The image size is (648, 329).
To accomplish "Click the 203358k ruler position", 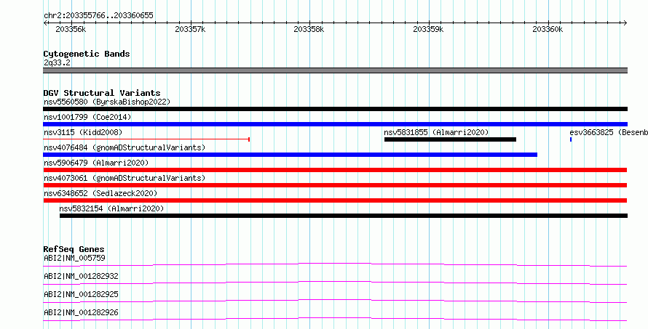I will point(309,29).
